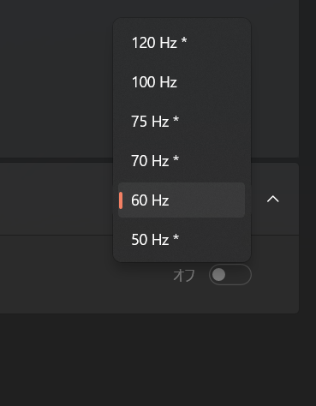Choose the 50 Hz * refresh rate
The height and width of the screenshot is (406, 316).
(x=182, y=240)
